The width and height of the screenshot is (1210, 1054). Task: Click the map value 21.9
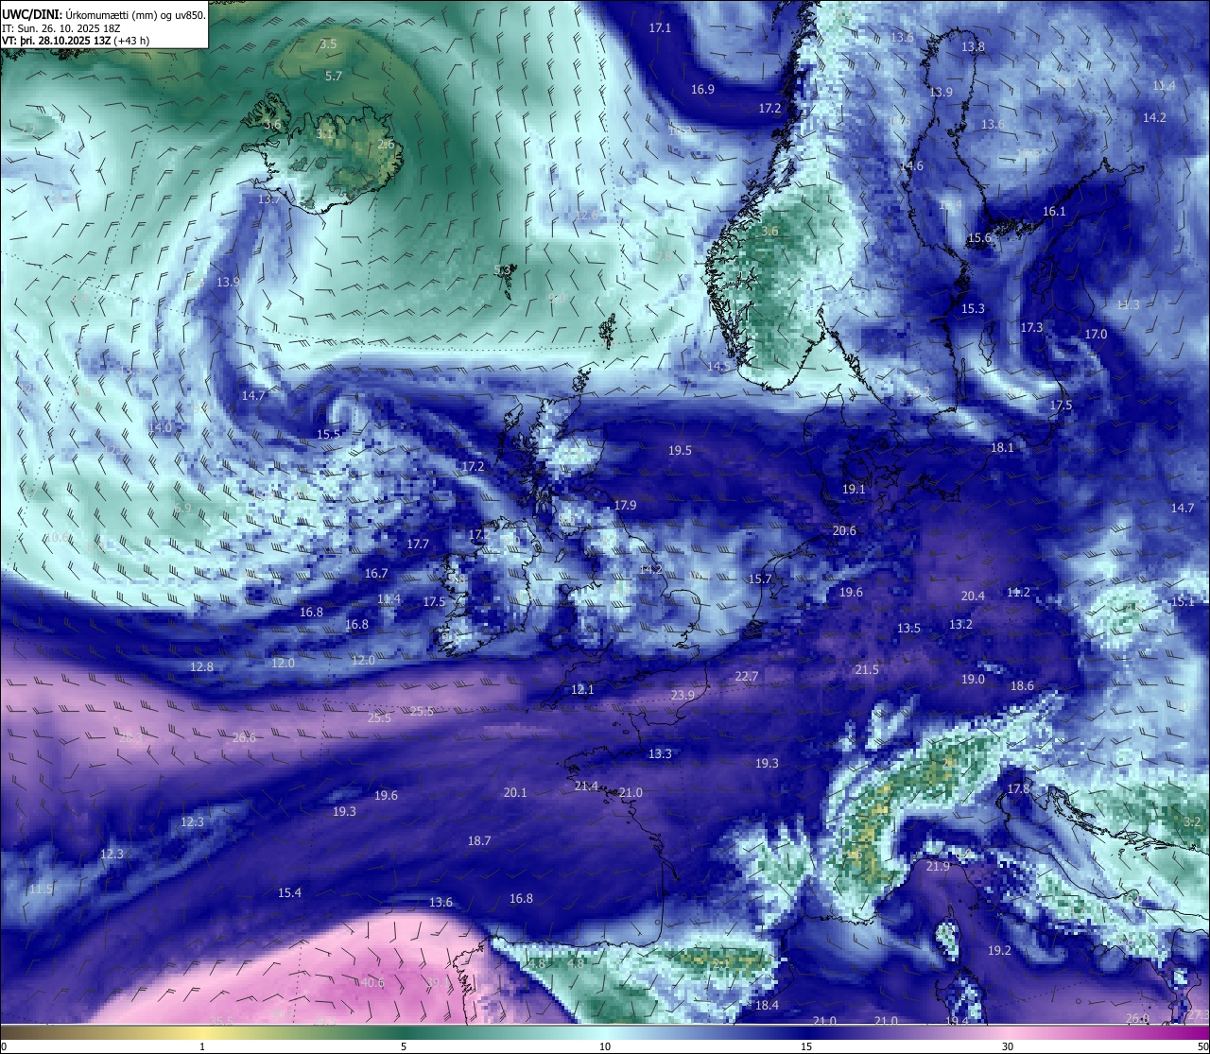[x=938, y=867]
